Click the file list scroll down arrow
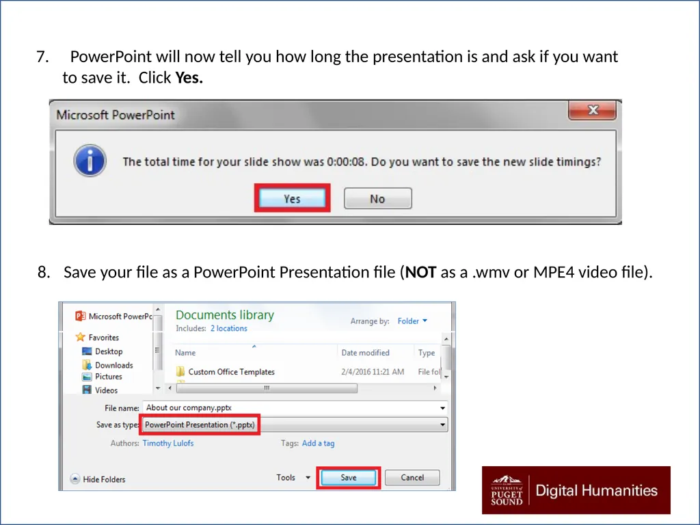Image resolution: width=700 pixels, height=525 pixels. point(446,377)
